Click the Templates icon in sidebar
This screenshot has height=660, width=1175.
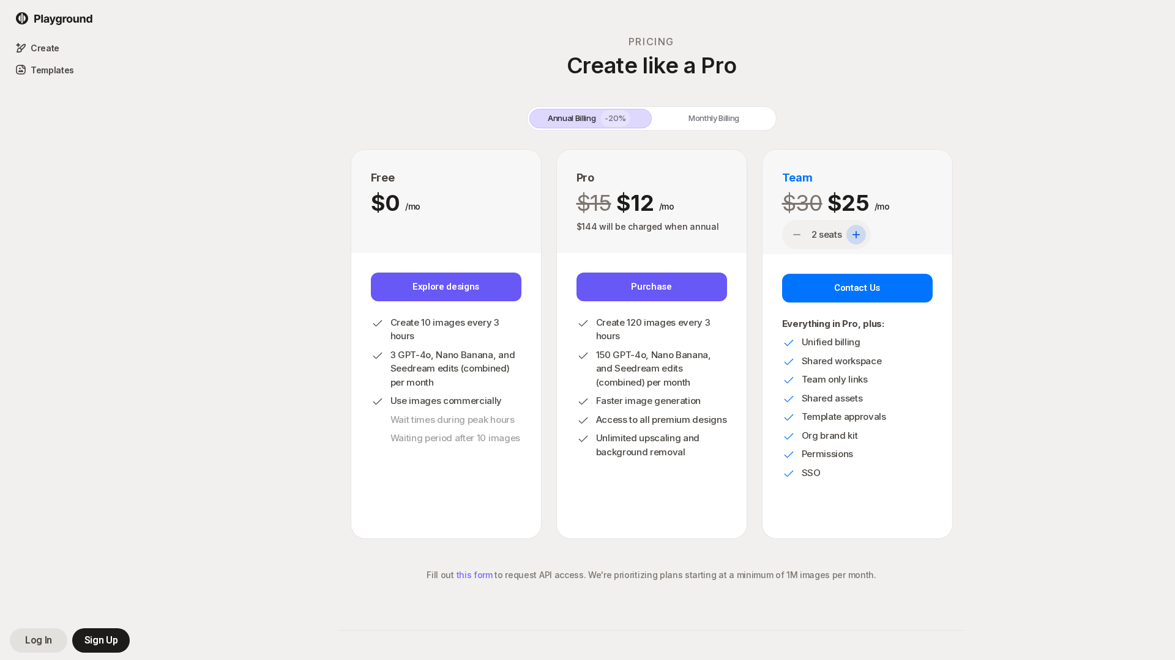(21, 70)
